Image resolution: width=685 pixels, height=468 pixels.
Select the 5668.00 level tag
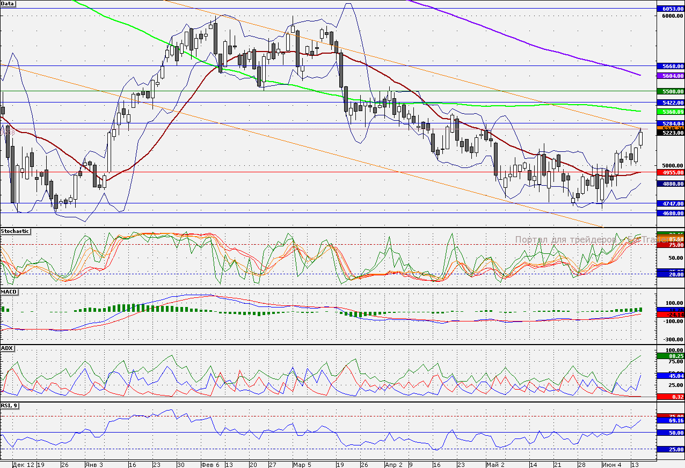pyautogui.click(x=671, y=66)
